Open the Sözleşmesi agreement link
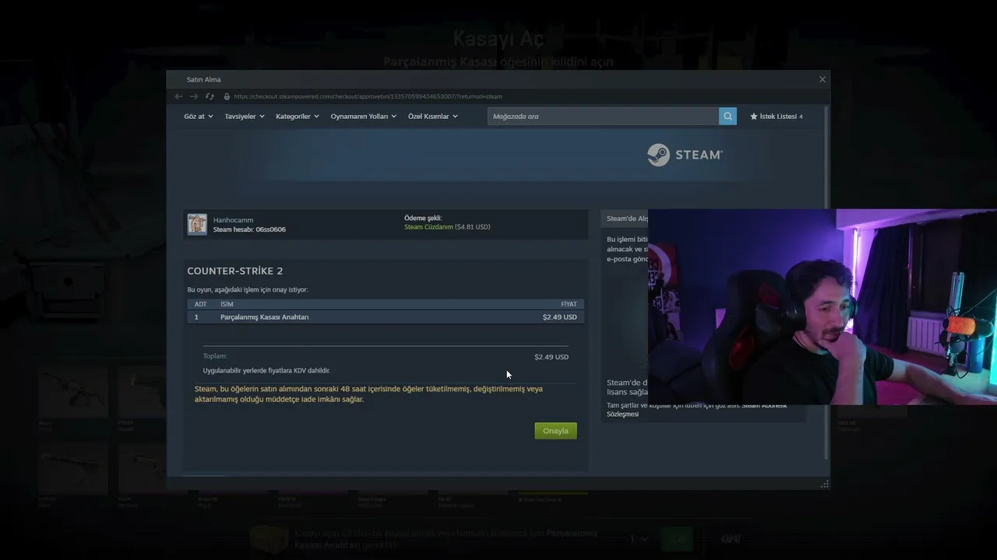The width and height of the screenshot is (997, 560). pyautogui.click(x=622, y=415)
